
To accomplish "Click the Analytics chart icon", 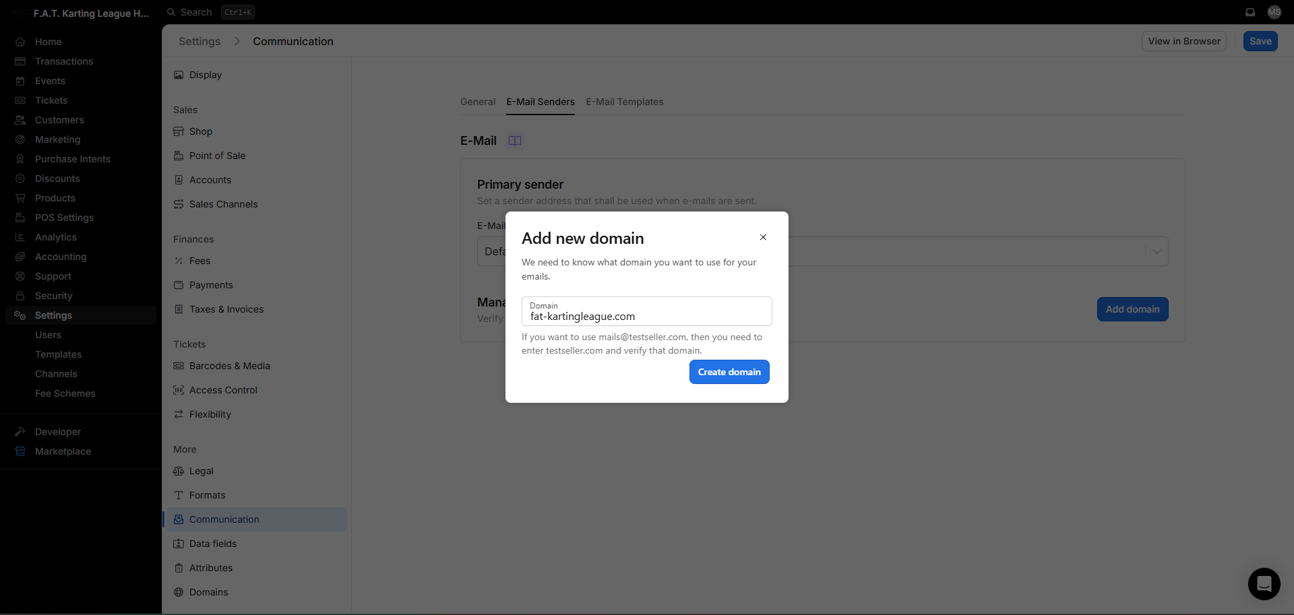I will tap(20, 237).
